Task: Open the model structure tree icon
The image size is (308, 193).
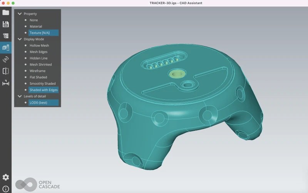Action: [6, 36]
